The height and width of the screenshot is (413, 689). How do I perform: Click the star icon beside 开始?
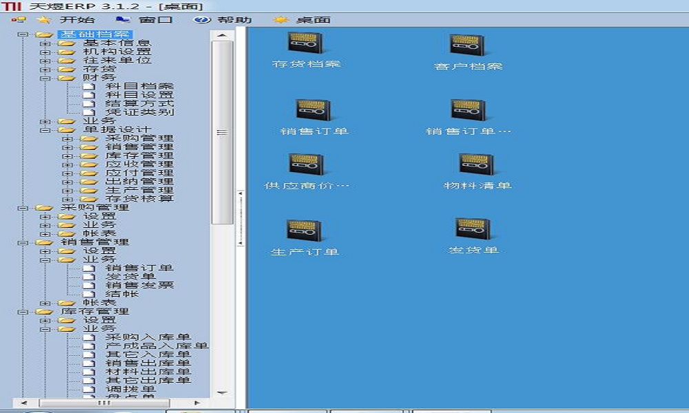[44, 19]
